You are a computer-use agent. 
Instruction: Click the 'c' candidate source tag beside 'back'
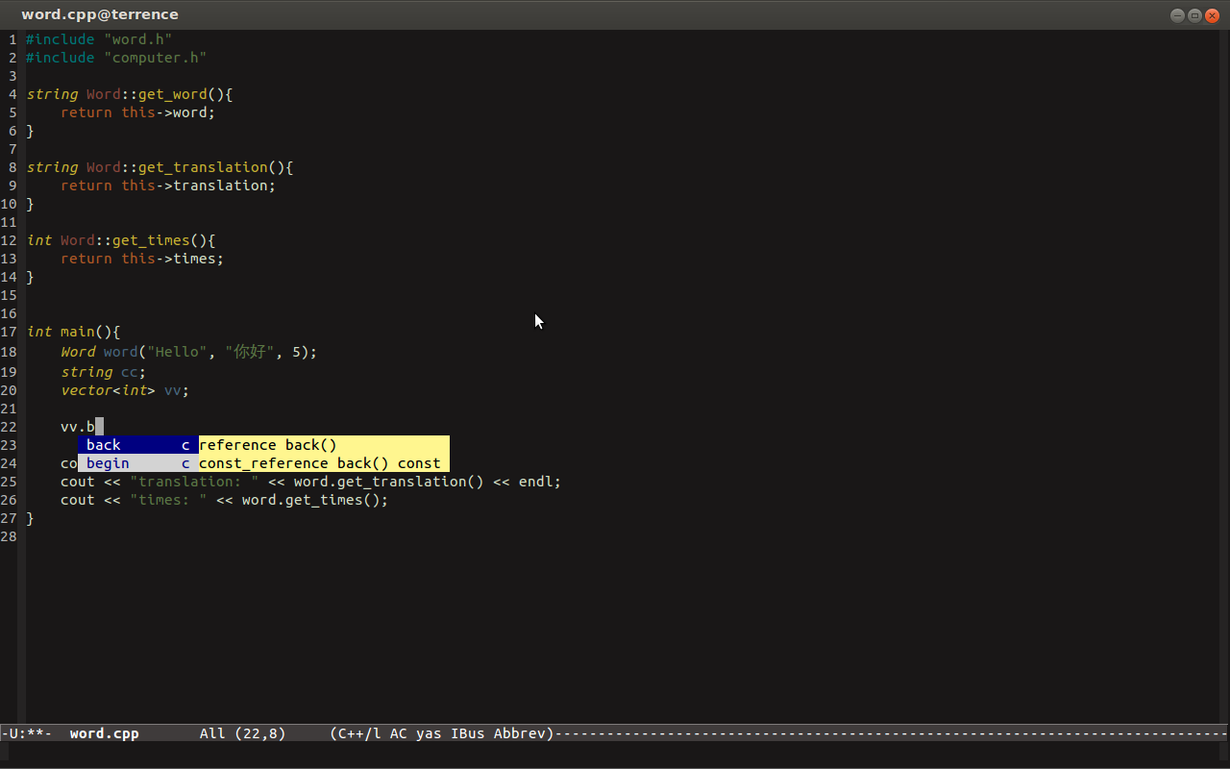(x=185, y=445)
